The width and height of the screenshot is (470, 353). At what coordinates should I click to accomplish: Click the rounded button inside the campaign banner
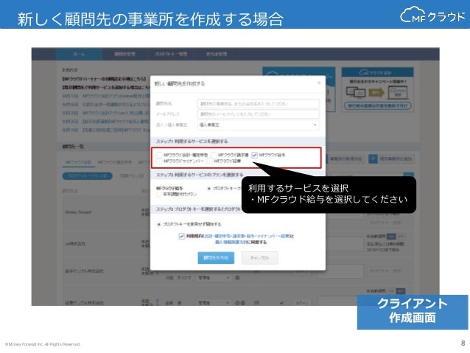377,106
